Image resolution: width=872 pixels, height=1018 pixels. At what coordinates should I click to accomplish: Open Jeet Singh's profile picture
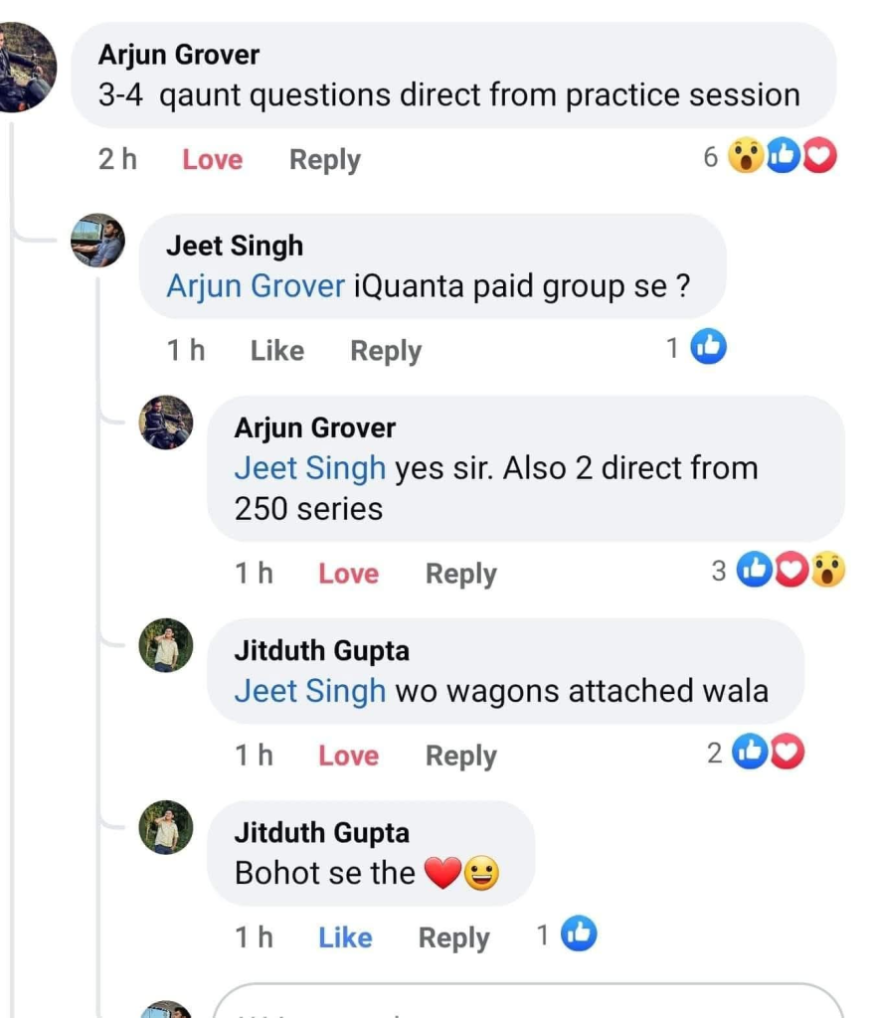[x=98, y=240]
